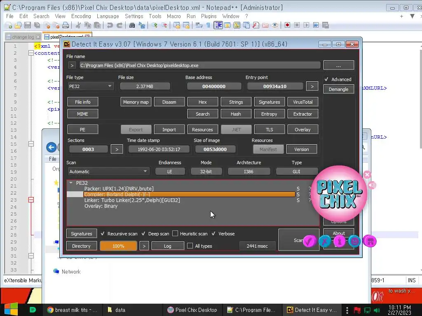Click the Start macro recording red dot icon
The image size is (422, 316).
[x=287, y=25]
